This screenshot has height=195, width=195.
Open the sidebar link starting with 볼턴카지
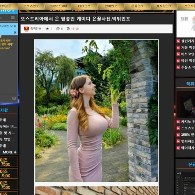coord(188,41)
